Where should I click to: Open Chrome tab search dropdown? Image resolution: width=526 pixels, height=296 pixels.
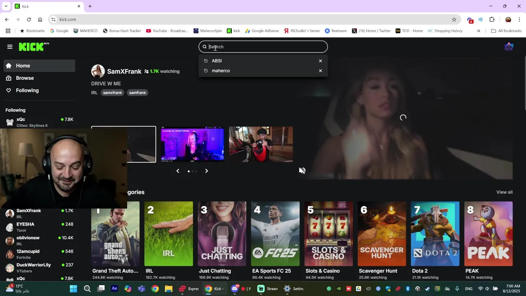click(x=6, y=6)
